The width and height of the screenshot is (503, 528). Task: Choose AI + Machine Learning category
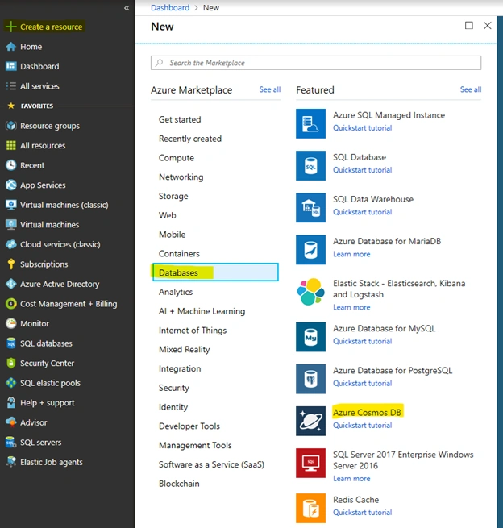(x=202, y=311)
